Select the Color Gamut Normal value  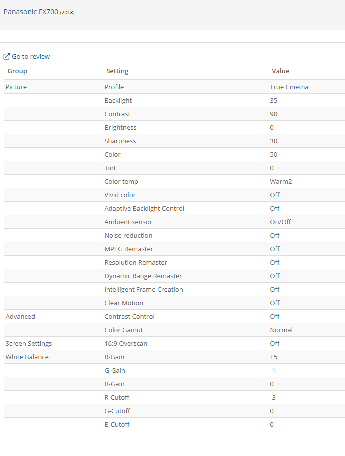click(281, 330)
